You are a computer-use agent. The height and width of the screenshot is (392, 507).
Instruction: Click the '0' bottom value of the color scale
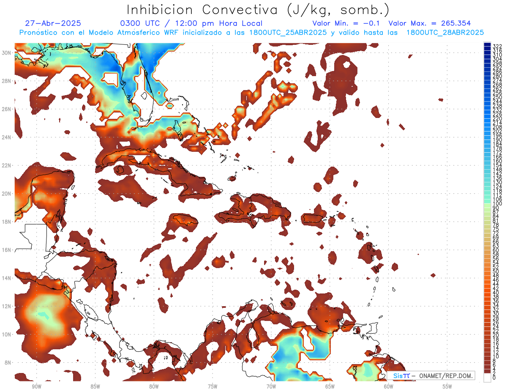click(494, 378)
